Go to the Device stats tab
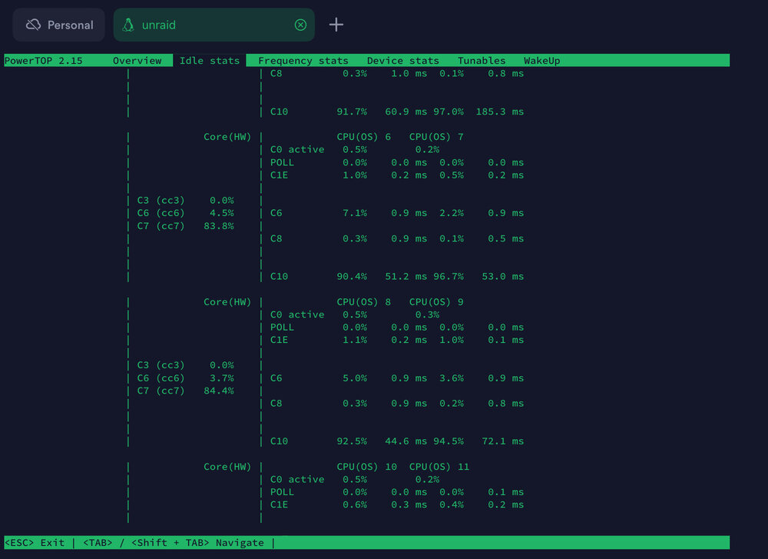The image size is (768, 559). pyautogui.click(x=402, y=61)
